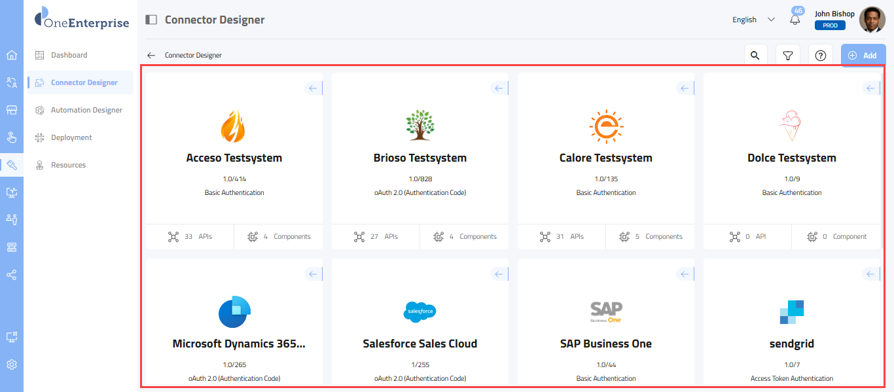Go to Deployment menu item
Viewport: 894px width, 392px height.
(x=71, y=137)
